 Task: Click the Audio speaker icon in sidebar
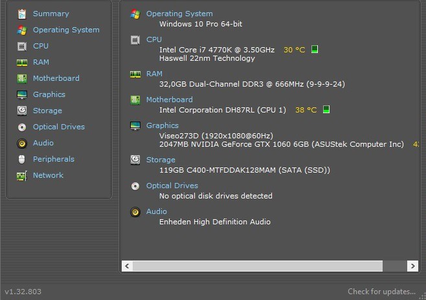[x=21, y=143]
